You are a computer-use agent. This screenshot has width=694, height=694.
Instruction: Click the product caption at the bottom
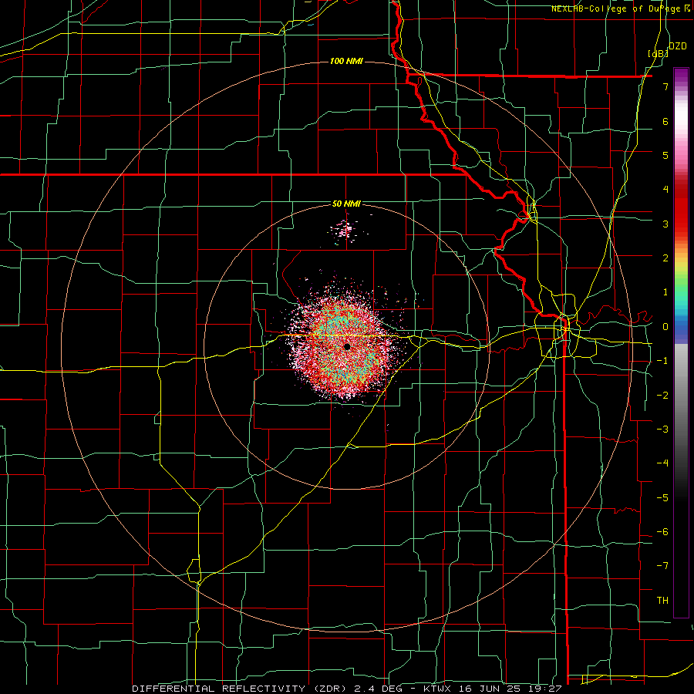(x=347, y=689)
